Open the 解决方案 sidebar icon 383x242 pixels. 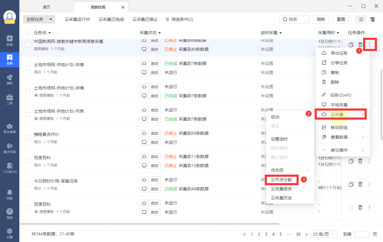[10, 148]
